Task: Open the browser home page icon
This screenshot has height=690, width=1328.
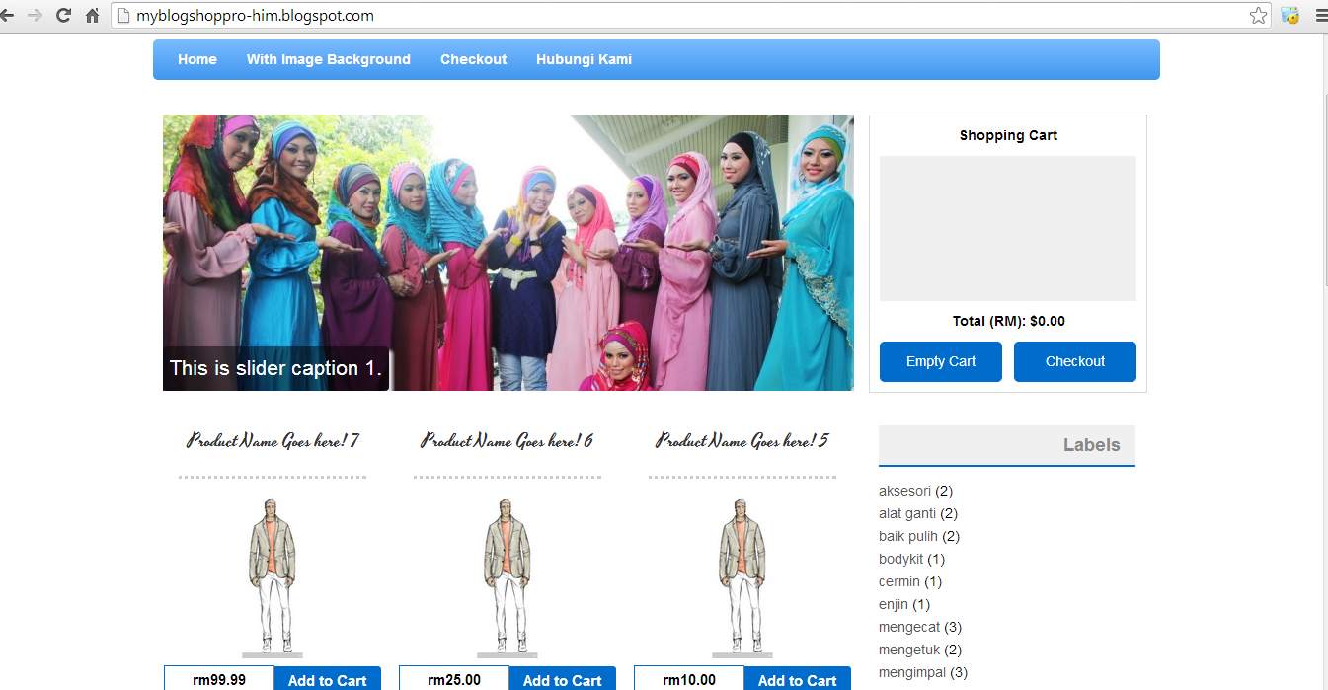Action: pyautogui.click(x=92, y=16)
